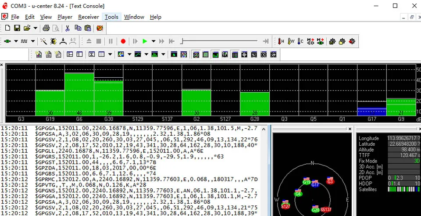Open the Tools menu
Viewport: 421px width, 216px height.
111,17
